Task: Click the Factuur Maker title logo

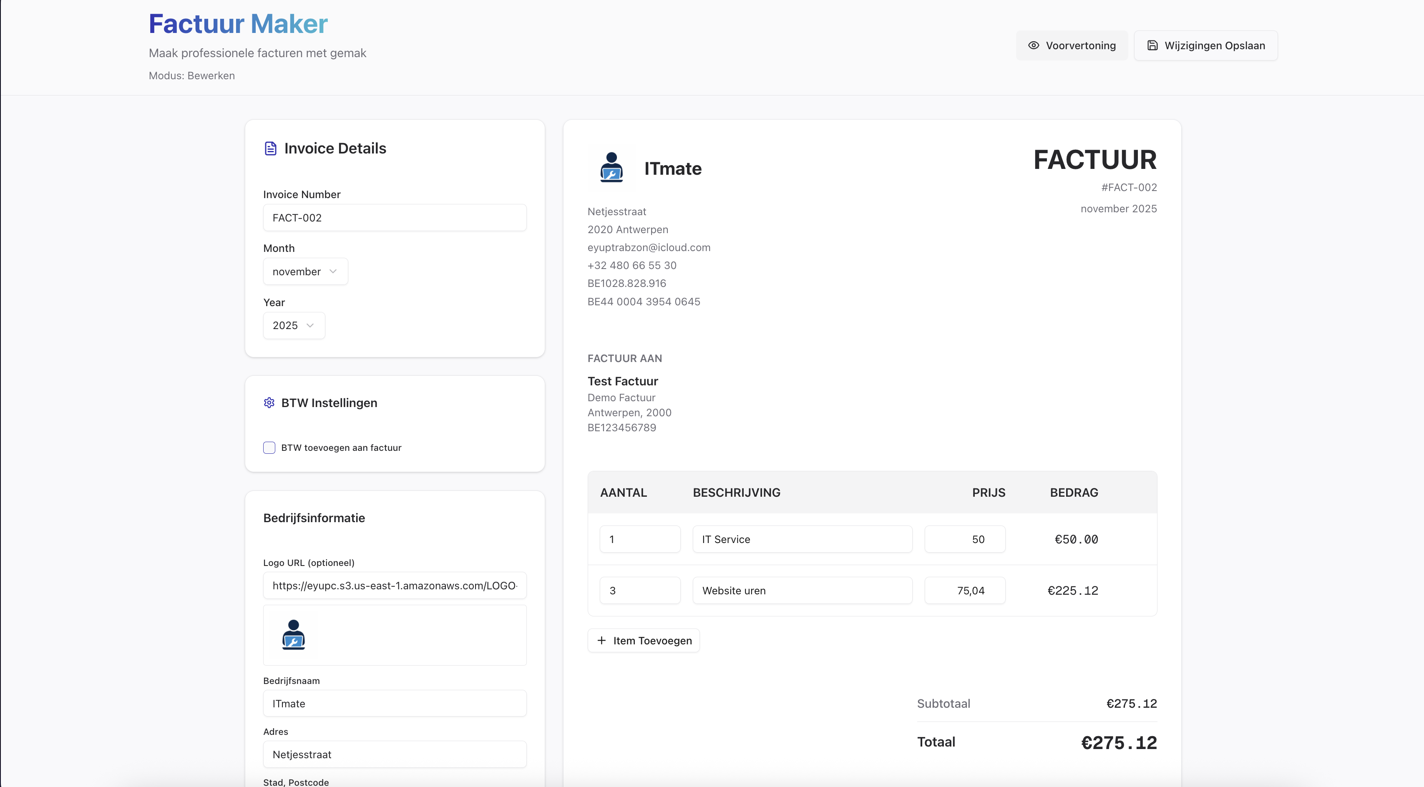Action: pyautogui.click(x=238, y=24)
